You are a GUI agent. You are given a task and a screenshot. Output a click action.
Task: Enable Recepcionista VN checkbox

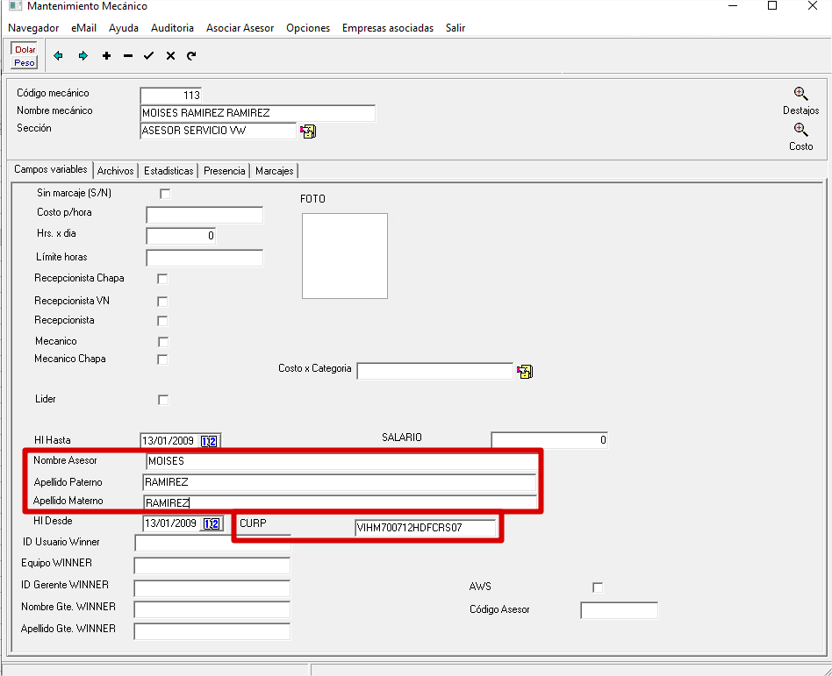pyautogui.click(x=162, y=302)
